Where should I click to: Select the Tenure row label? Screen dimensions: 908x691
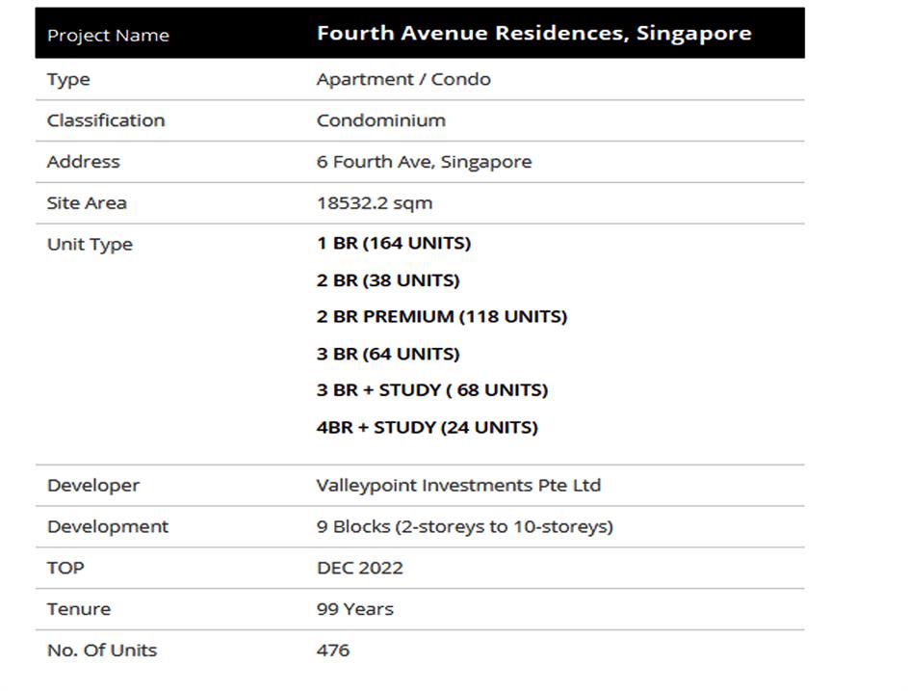click(79, 609)
